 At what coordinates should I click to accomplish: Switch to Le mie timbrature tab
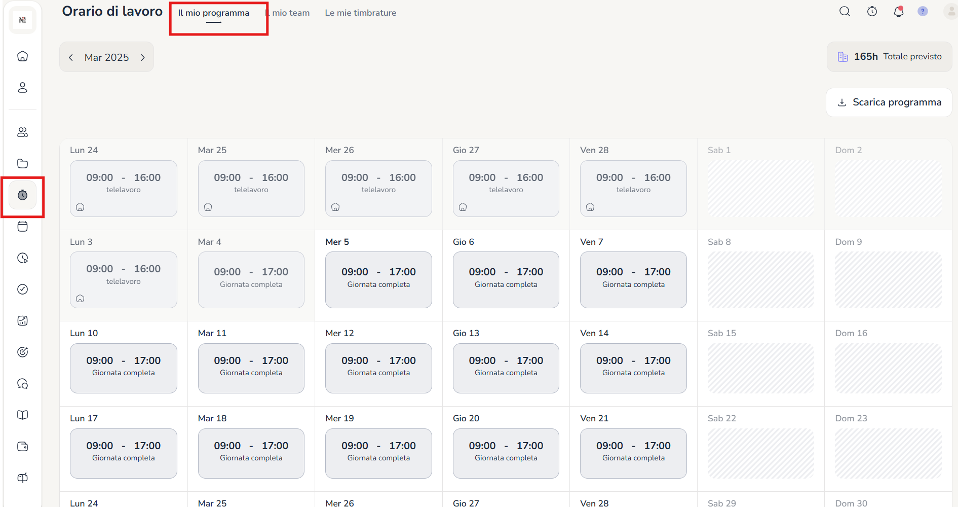click(360, 13)
